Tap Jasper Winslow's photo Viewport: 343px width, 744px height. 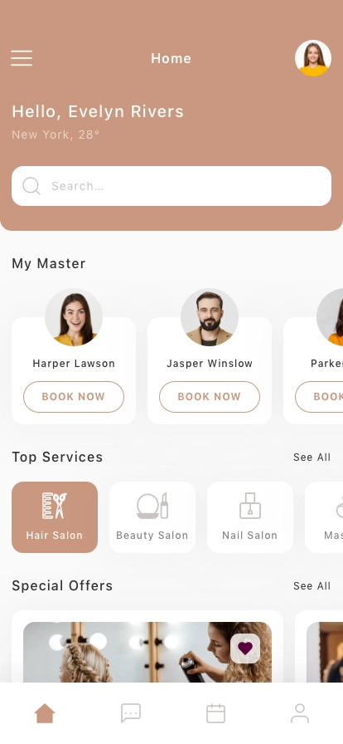click(x=210, y=317)
